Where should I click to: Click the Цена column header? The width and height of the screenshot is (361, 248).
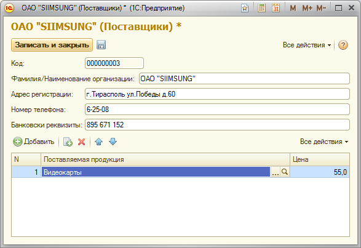pos(320,159)
